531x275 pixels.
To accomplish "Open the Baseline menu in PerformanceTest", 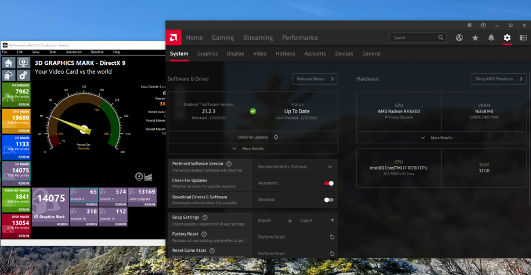I will click(97, 52).
